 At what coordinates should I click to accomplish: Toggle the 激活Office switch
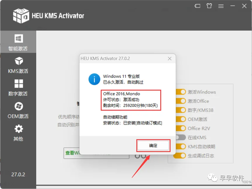click(181, 101)
